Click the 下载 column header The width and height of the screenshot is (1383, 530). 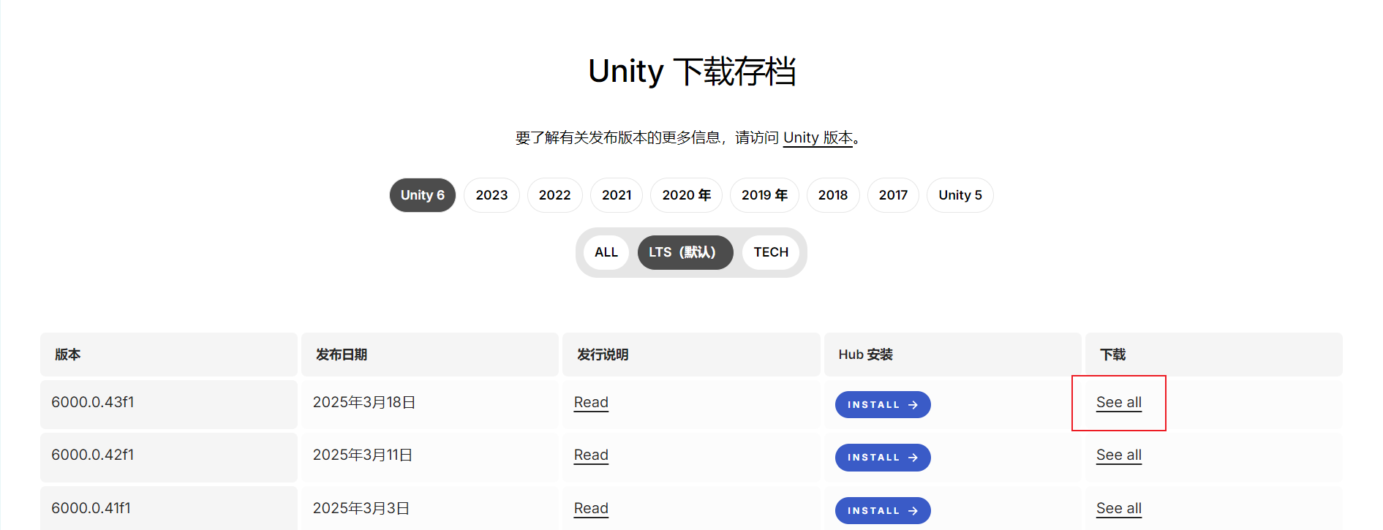click(1214, 355)
